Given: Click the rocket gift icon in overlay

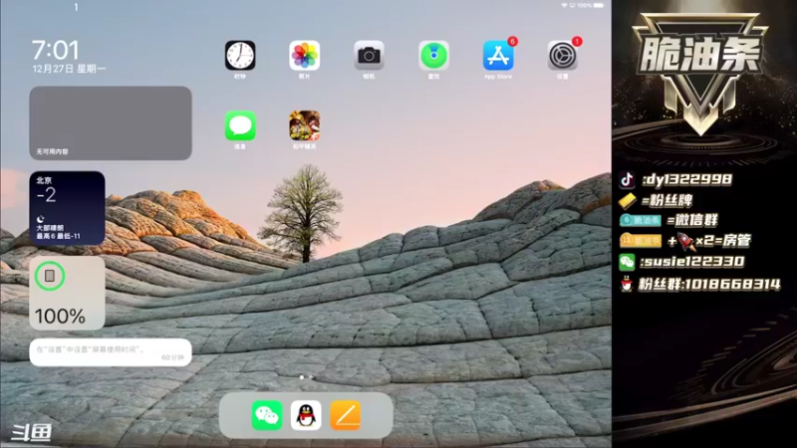Looking at the screenshot, I should tap(686, 241).
